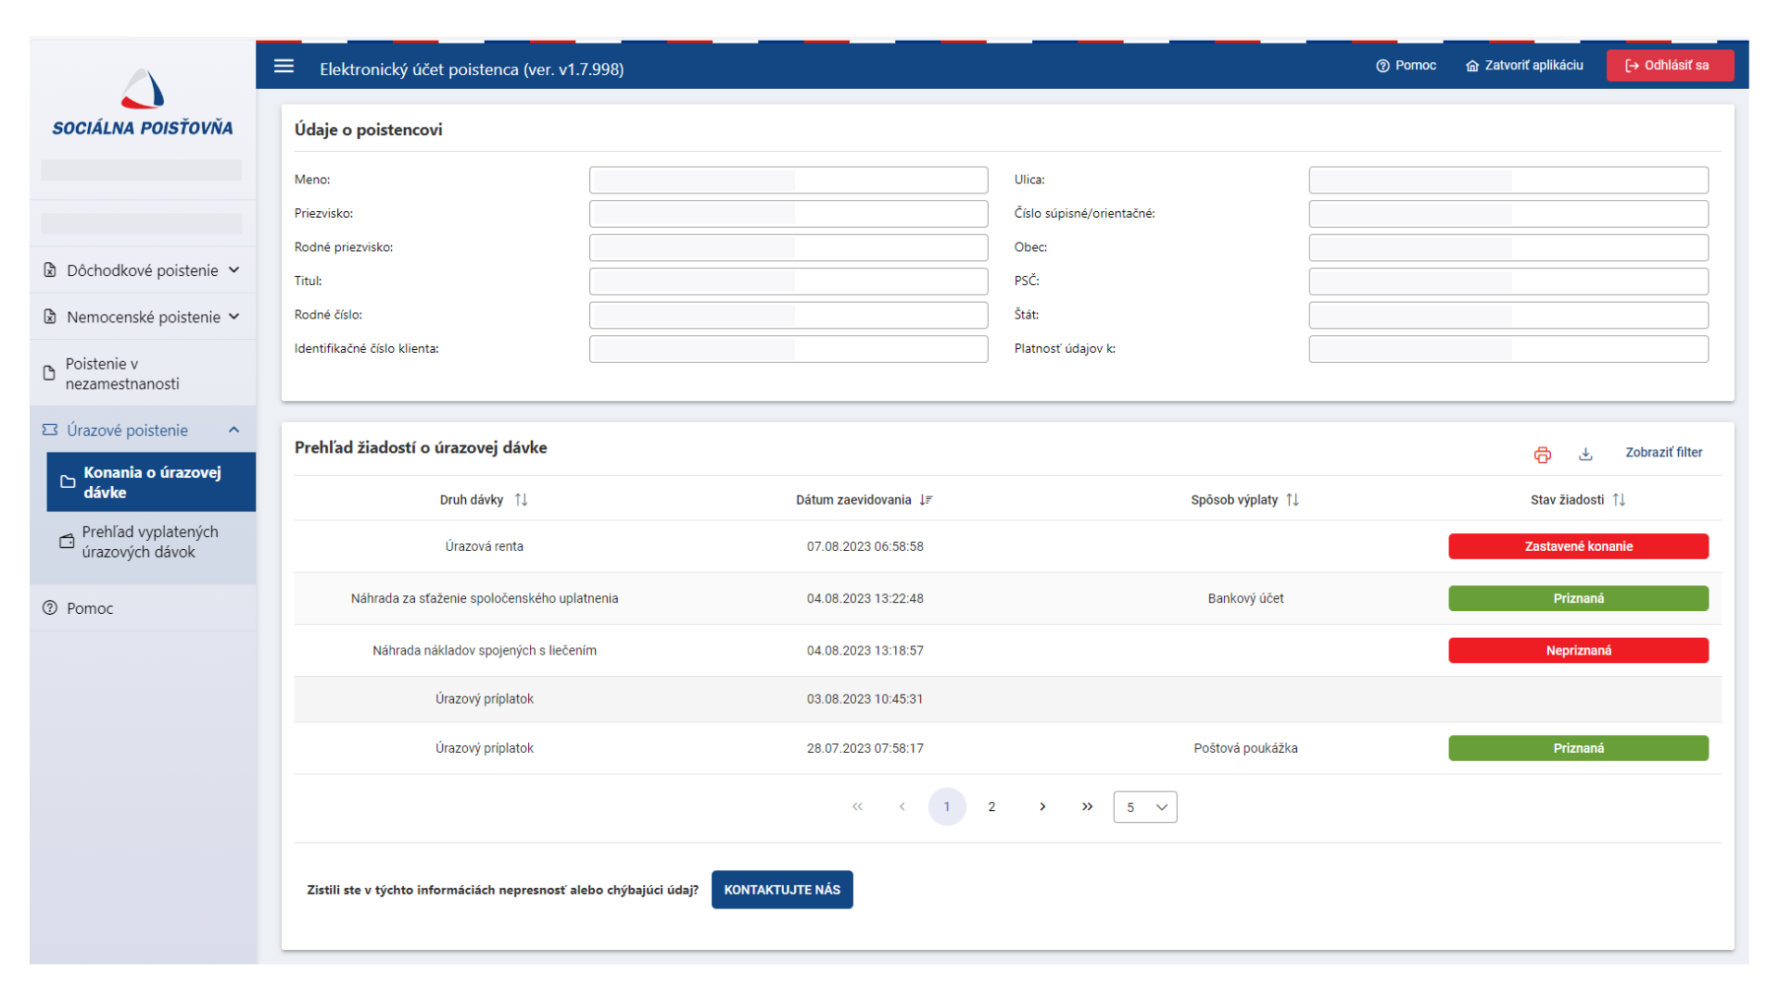The height and width of the screenshot is (1000, 1779).
Task: Click the Poštová poukážka cell
Action: [x=1245, y=748]
